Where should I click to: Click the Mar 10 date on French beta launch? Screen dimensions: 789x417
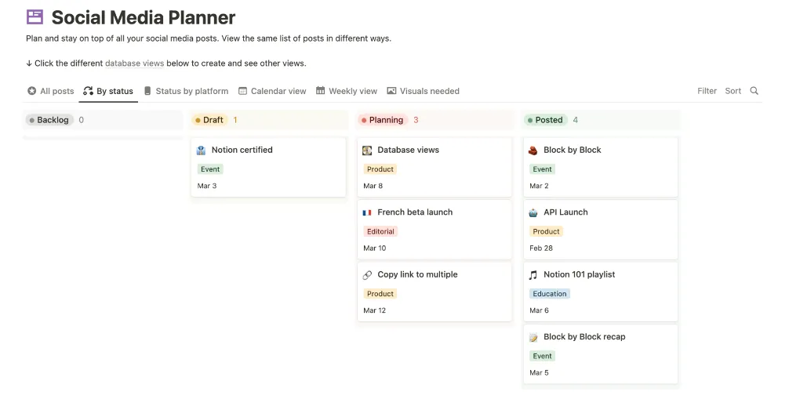point(375,248)
